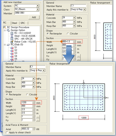Open the RC : KCI-USD07 code item
This screenshot has width=116, height=136.
pos(23,33)
